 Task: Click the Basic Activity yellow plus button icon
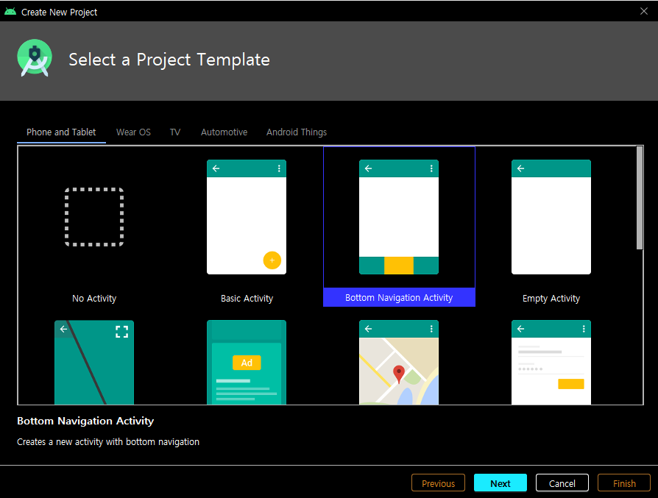[x=272, y=260]
